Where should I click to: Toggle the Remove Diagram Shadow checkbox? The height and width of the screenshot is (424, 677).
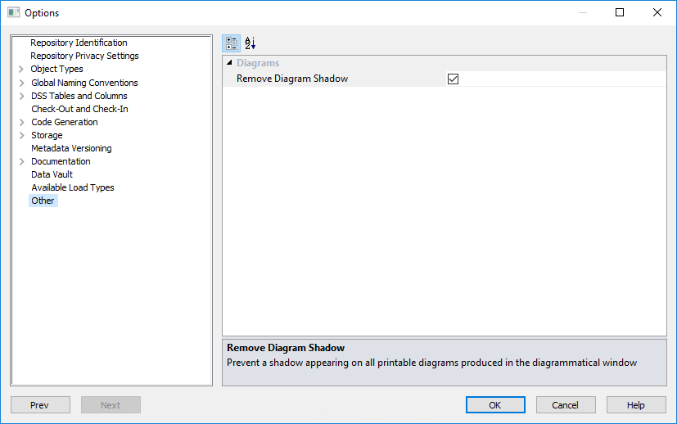coord(453,79)
